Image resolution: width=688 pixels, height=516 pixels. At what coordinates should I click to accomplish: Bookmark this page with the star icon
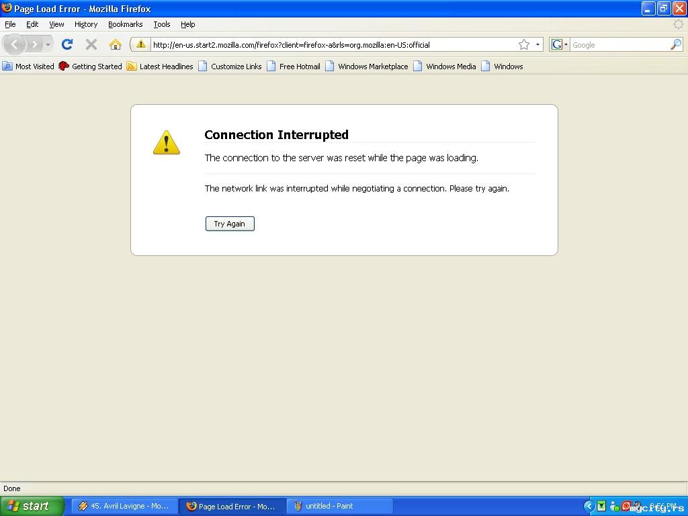click(524, 44)
